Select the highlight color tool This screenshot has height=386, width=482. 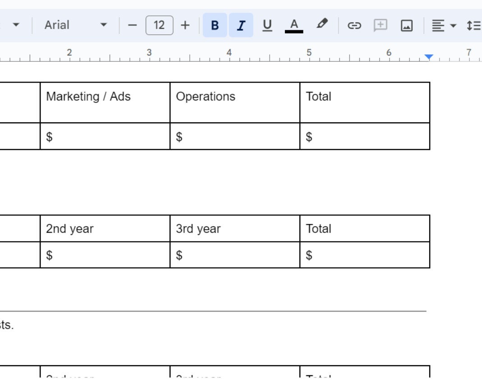[x=320, y=25]
